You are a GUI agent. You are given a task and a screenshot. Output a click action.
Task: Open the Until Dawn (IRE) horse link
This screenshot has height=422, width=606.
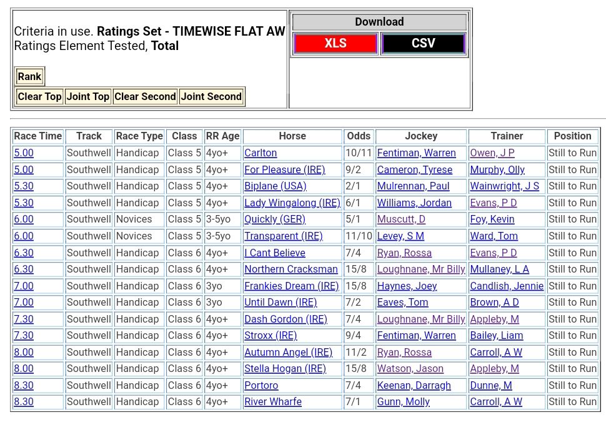tap(281, 303)
